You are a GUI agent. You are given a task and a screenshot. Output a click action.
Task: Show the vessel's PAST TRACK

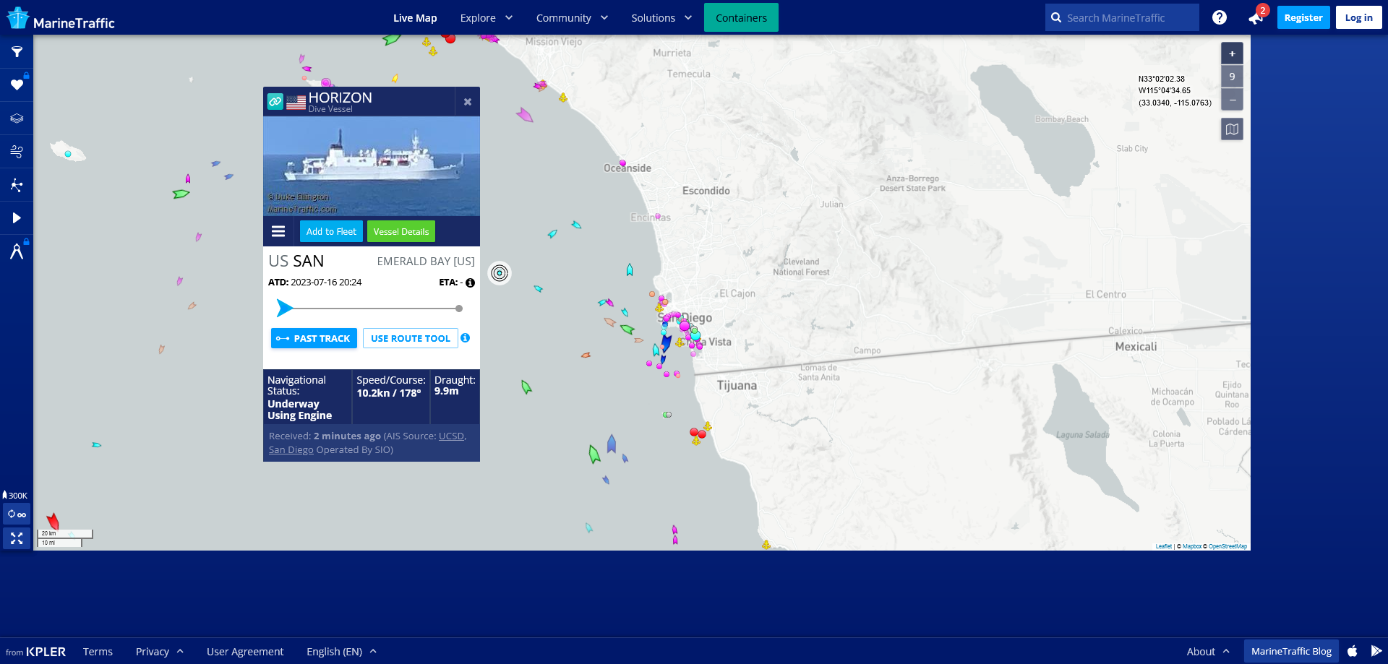coord(314,338)
